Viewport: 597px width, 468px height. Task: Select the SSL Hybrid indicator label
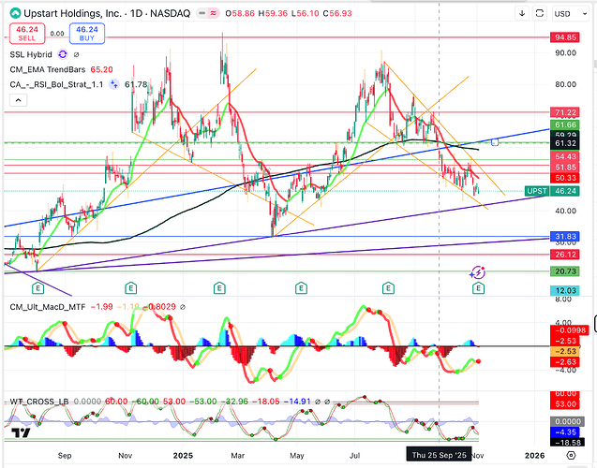tap(31, 54)
